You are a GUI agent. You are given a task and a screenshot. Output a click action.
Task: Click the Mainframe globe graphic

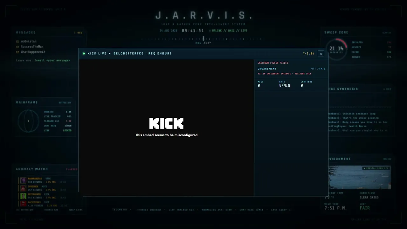coord(28,121)
